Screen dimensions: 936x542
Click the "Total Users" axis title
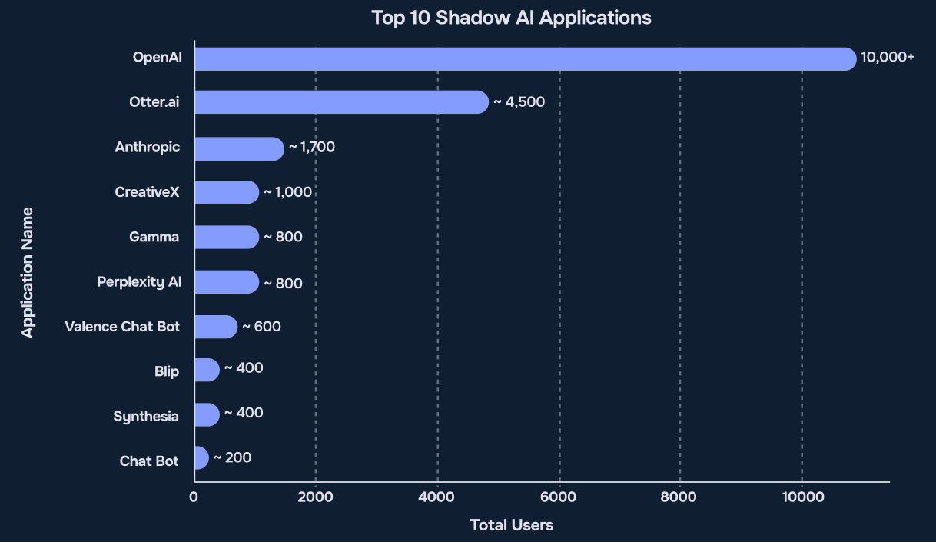pyautogui.click(x=511, y=526)
